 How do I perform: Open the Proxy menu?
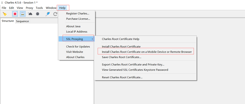pyautogui.click(x=29, y=8)
